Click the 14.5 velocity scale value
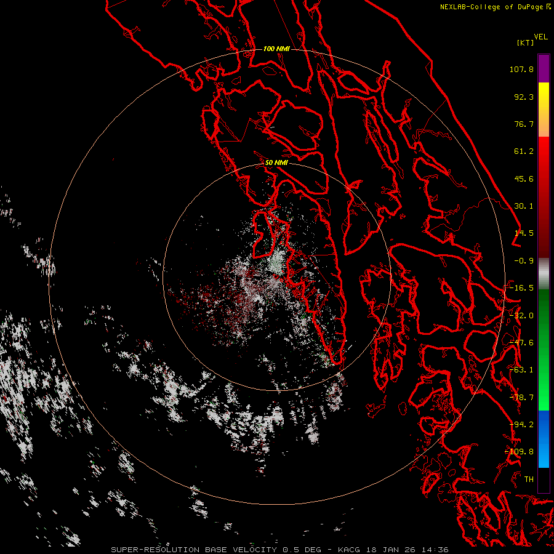This screenshot has height=554, width=554. (x=524, y=233)
